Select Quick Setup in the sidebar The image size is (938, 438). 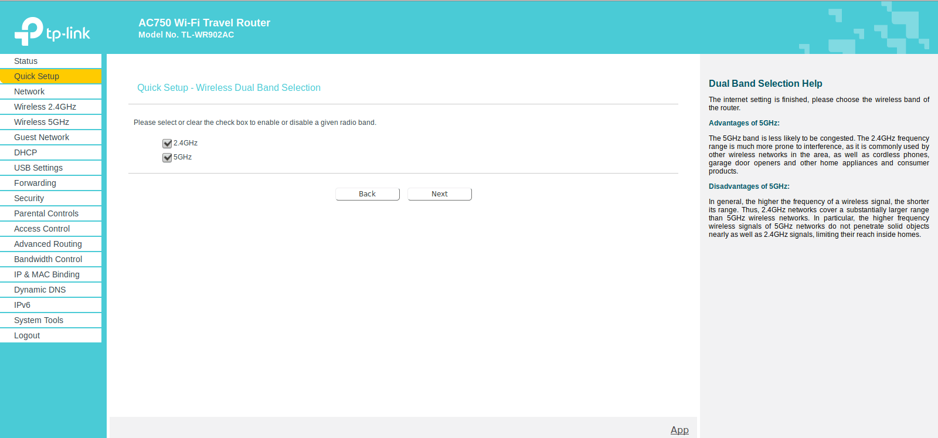click(50, 76)
